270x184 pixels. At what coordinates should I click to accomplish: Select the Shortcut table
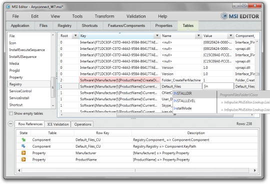pyautogui.click(x=29, y=105)
